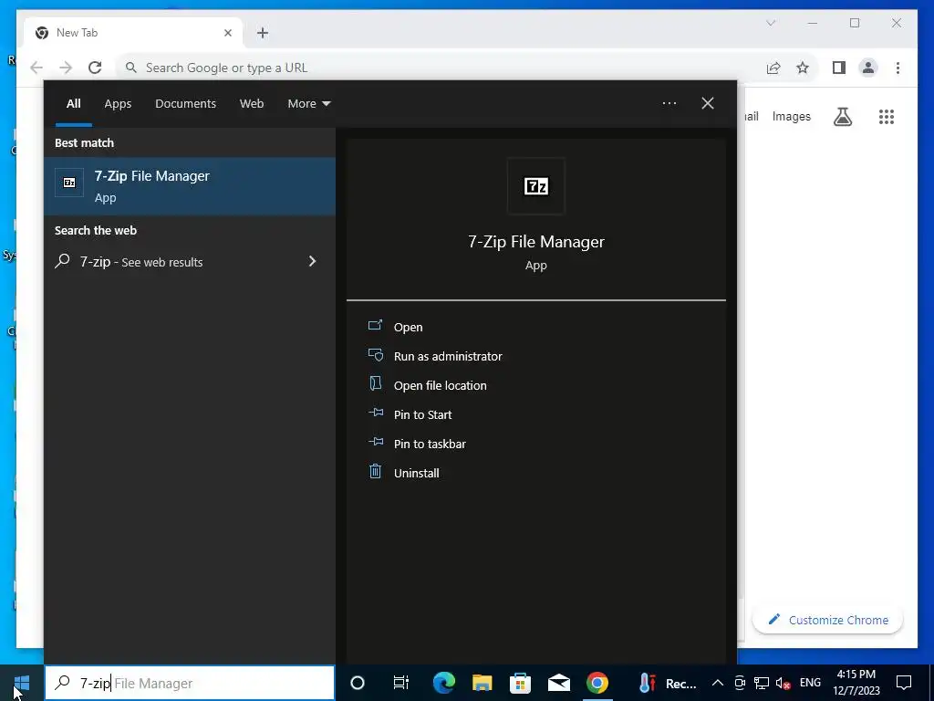
Task: Bookmark this tab with star icon
Action: pyautogui.click(x=803, y=68)
